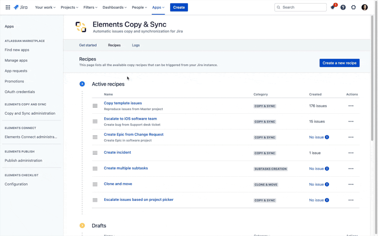Open the Atlassian app switcher grid icon
This screenshot has height=236, width=378.
click(8, 7)
